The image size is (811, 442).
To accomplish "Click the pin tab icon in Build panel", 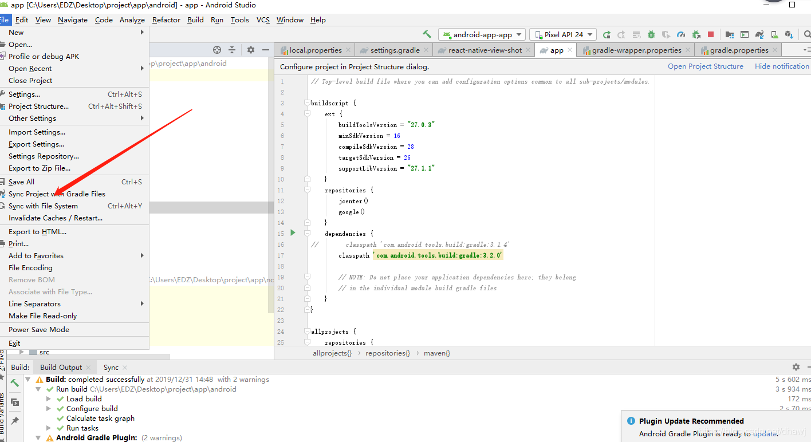I will (15, 421).
